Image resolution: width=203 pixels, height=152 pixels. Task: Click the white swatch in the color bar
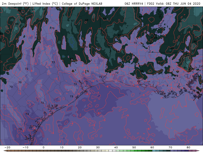tap(111, 151)
